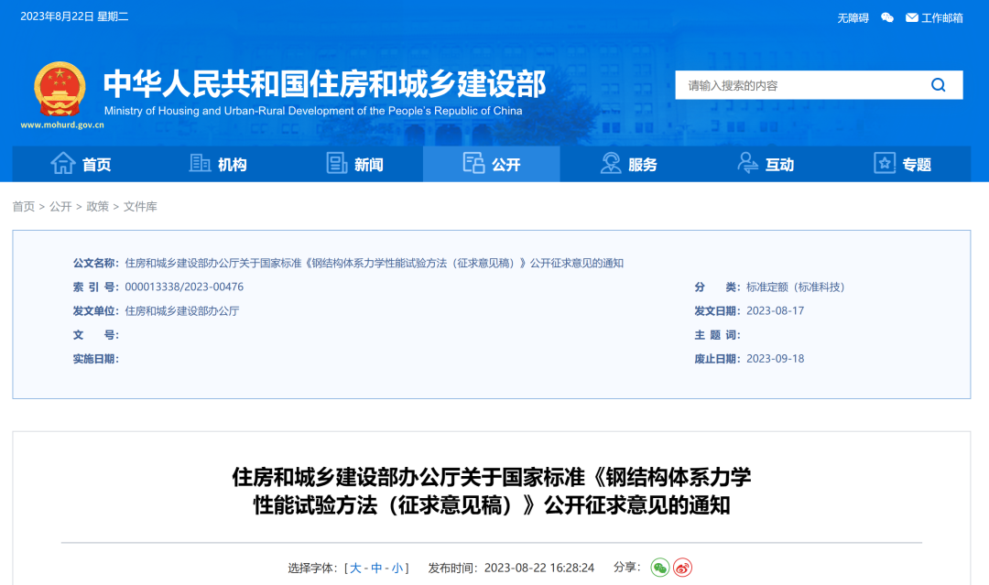The width and height of the screenshot is (989, 585).
Task: Share article via Weibo icon
Action: pyautogui.click(x=682, y=568)
